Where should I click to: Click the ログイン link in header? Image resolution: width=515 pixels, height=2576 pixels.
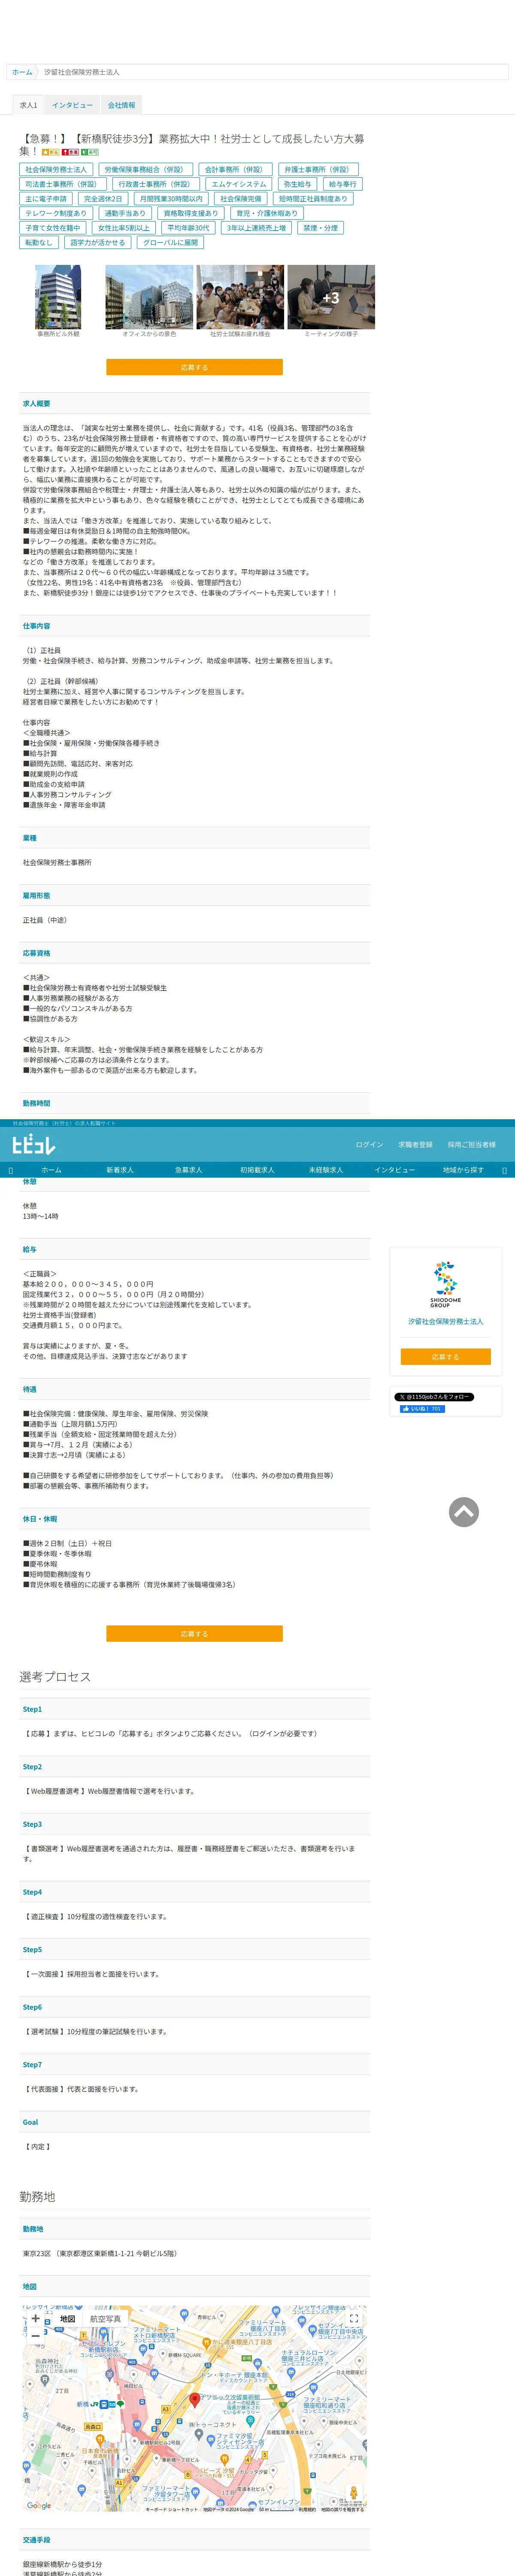tap(369, 1144)
